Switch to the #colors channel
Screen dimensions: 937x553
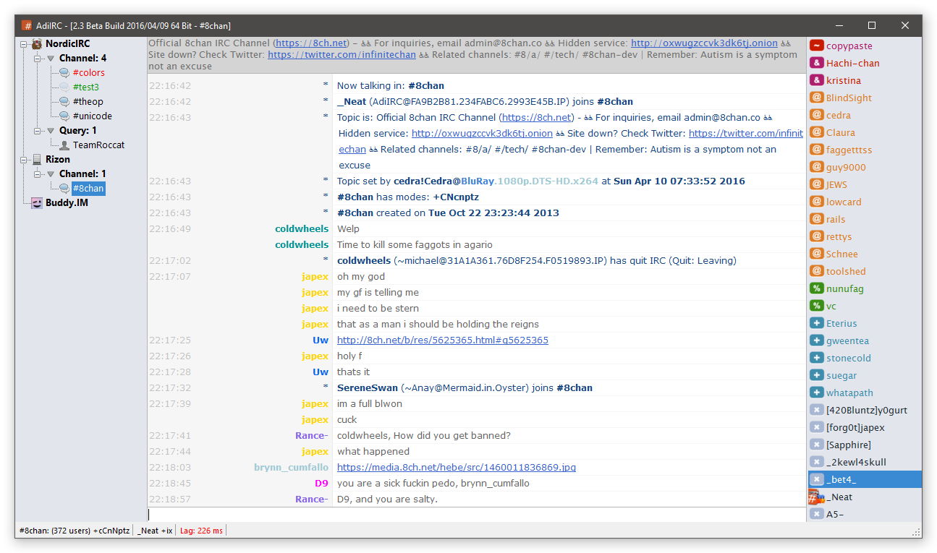click(88, 72)
